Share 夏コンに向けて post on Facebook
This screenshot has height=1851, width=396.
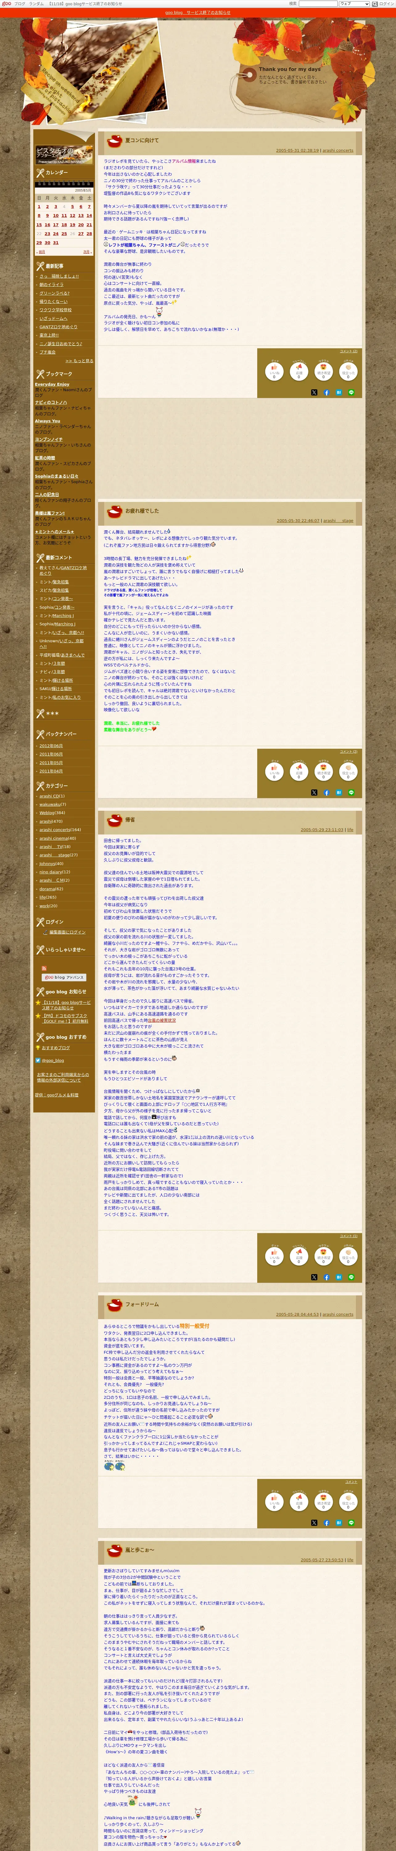pos(326,392)
